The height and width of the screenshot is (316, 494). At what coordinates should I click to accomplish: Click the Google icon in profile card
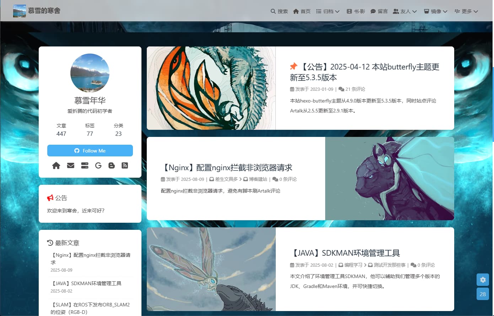click(98, 166)
